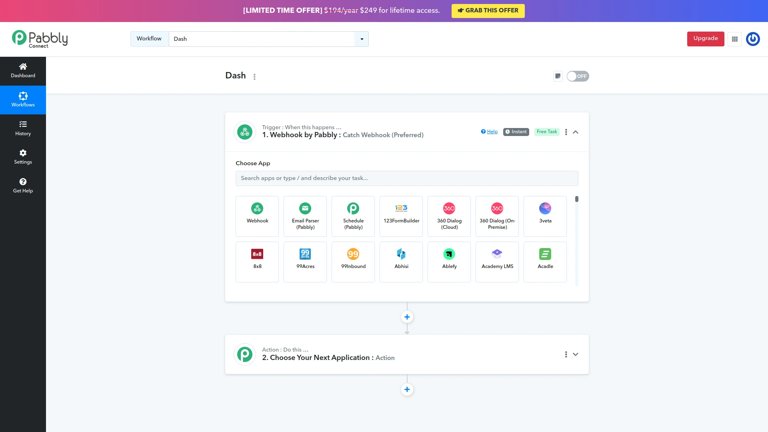Collapse the Webhook trigger step
Viewport: 768px width, 432px height.
click(576, 132)
